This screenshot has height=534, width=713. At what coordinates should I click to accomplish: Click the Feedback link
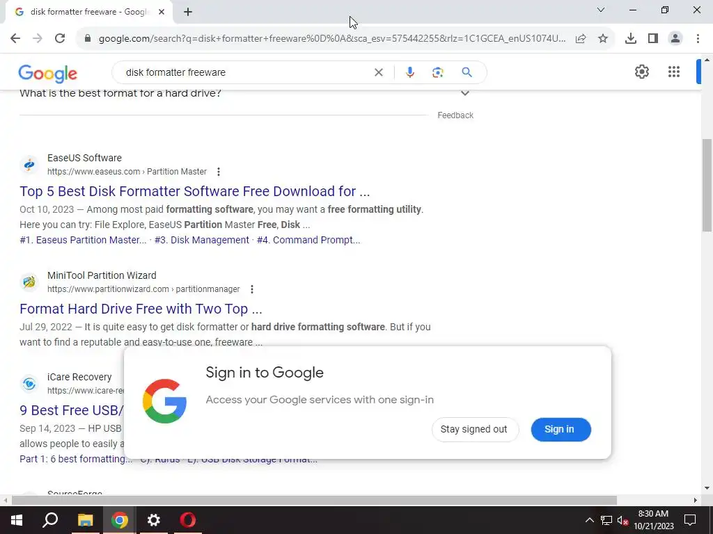pos(455,115)
